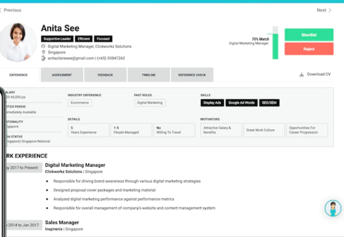Click the 70% match progress bar
This screenshot has height=237, width=344.
(276, 43)
